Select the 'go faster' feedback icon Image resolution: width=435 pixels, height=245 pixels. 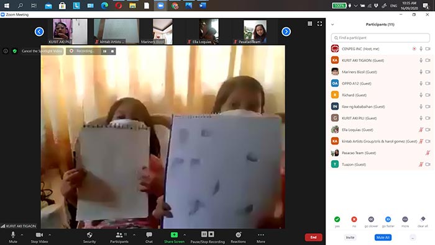tap(388, 219)
